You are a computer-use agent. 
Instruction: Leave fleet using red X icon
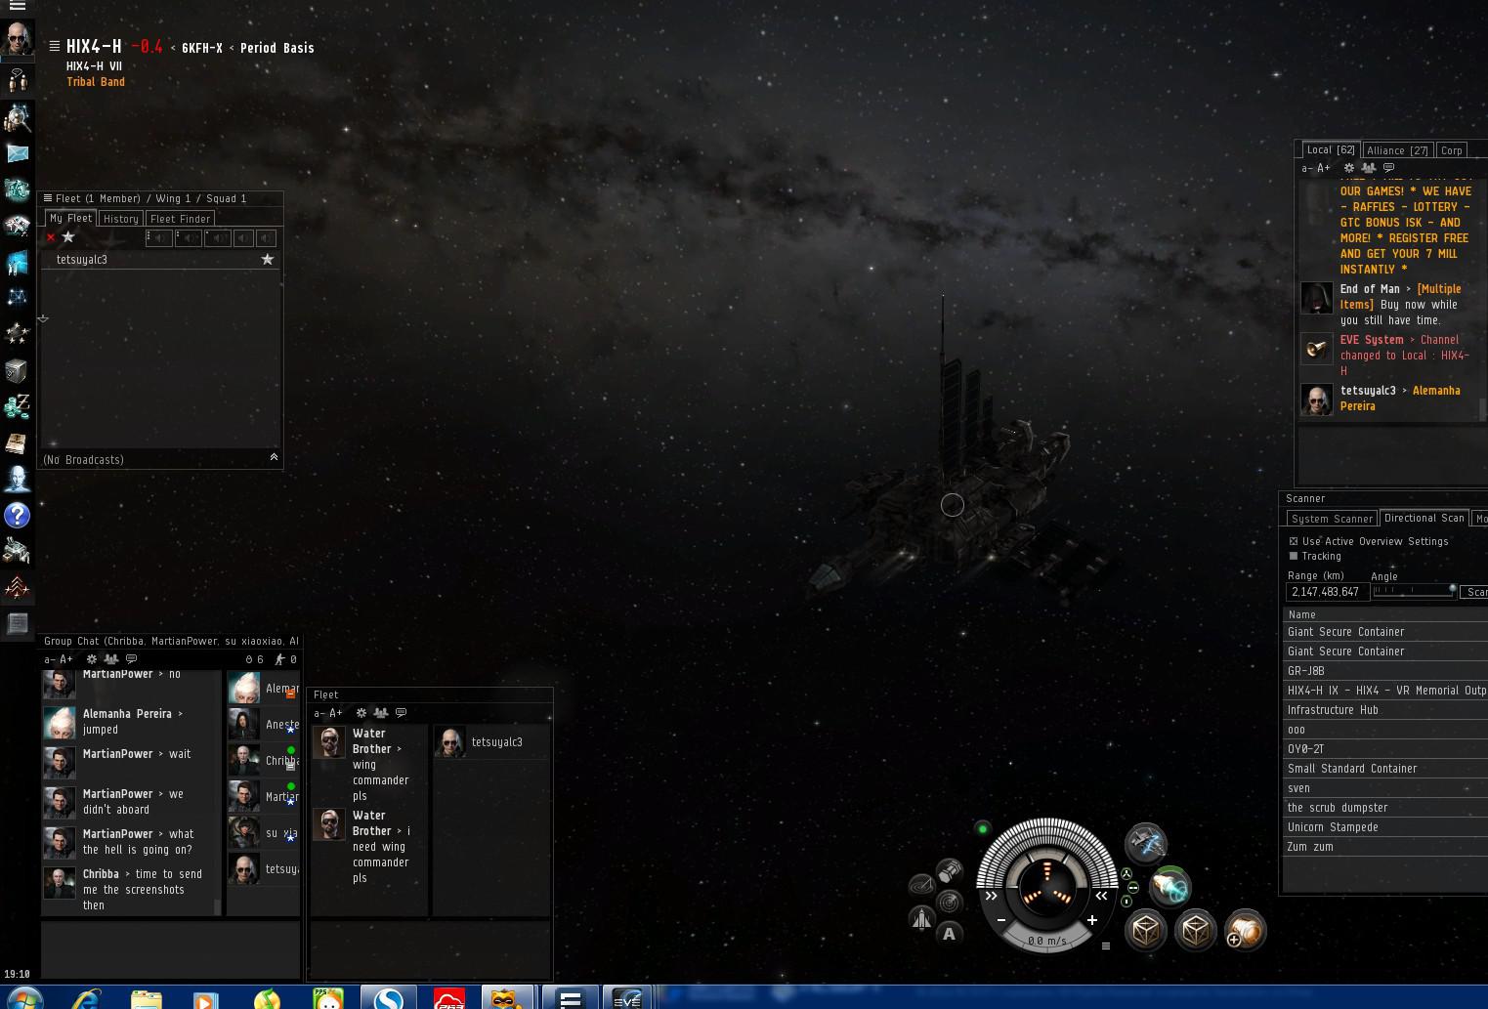click(x=51, y=237)
